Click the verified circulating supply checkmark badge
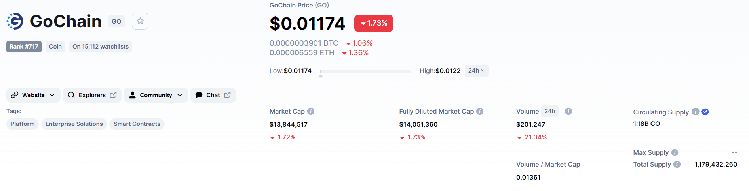The height and width of the screenshot is (191, 749). [x=705, y=112]
